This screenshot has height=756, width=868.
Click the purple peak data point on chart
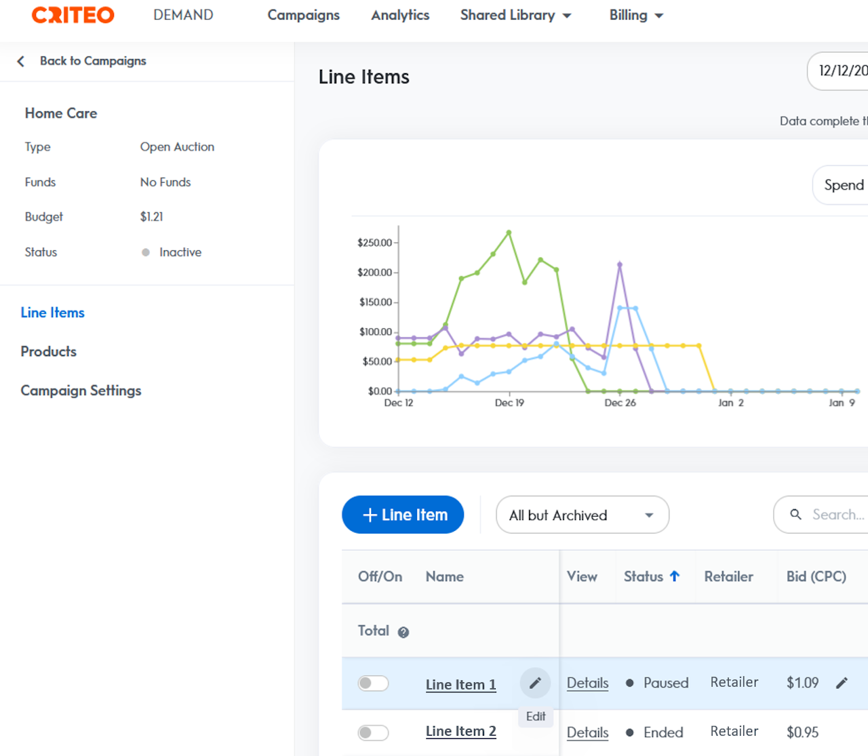click(619, 265)
